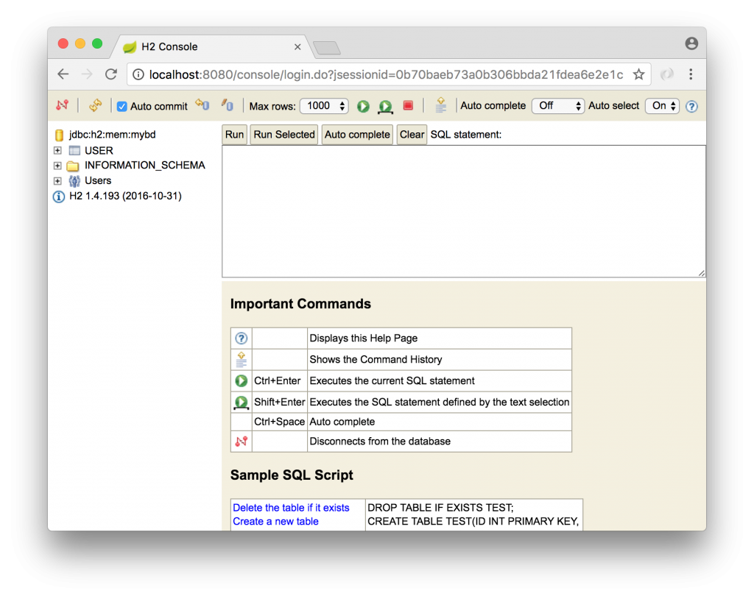
Task: Expand the Users node
Action: (57, 181)
